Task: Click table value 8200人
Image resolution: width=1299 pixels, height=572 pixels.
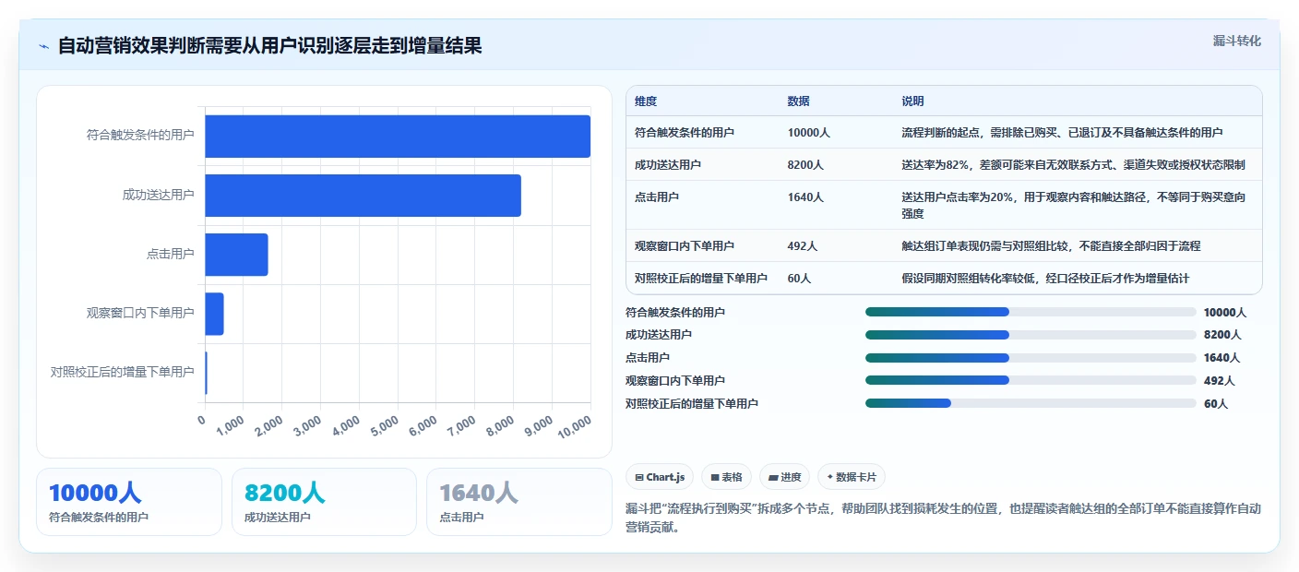Action: pyautogui.click(x=805, y=165)
